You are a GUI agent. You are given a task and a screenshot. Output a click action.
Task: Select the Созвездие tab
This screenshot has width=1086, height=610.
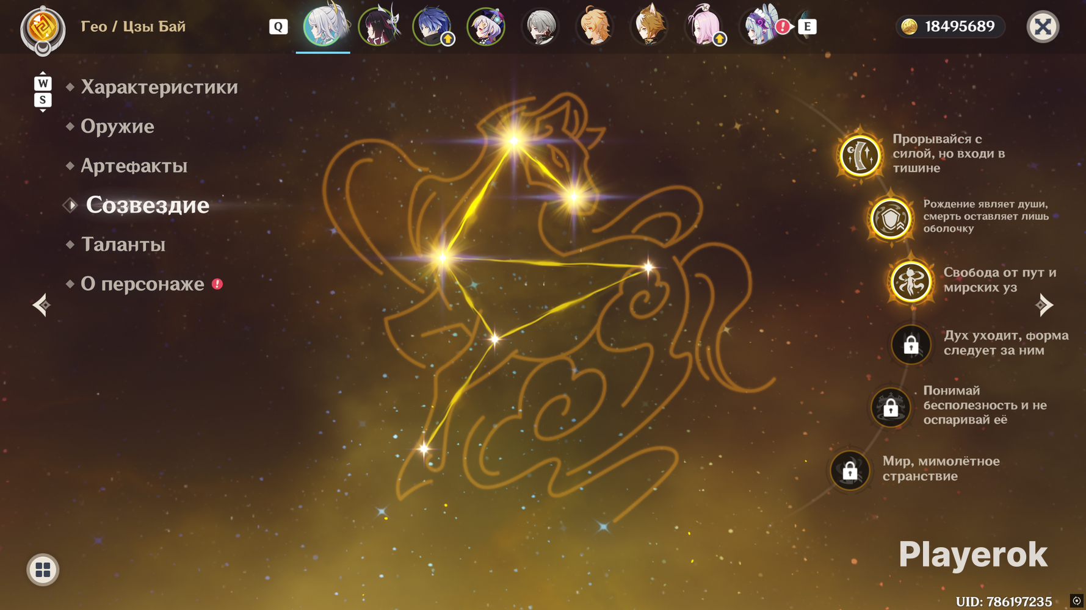click(148, 205)
